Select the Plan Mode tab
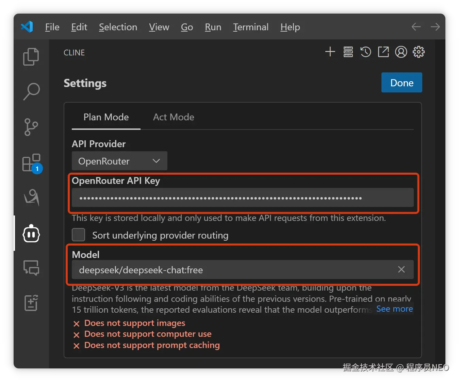The image size is (459, 382). pos(106,117)
